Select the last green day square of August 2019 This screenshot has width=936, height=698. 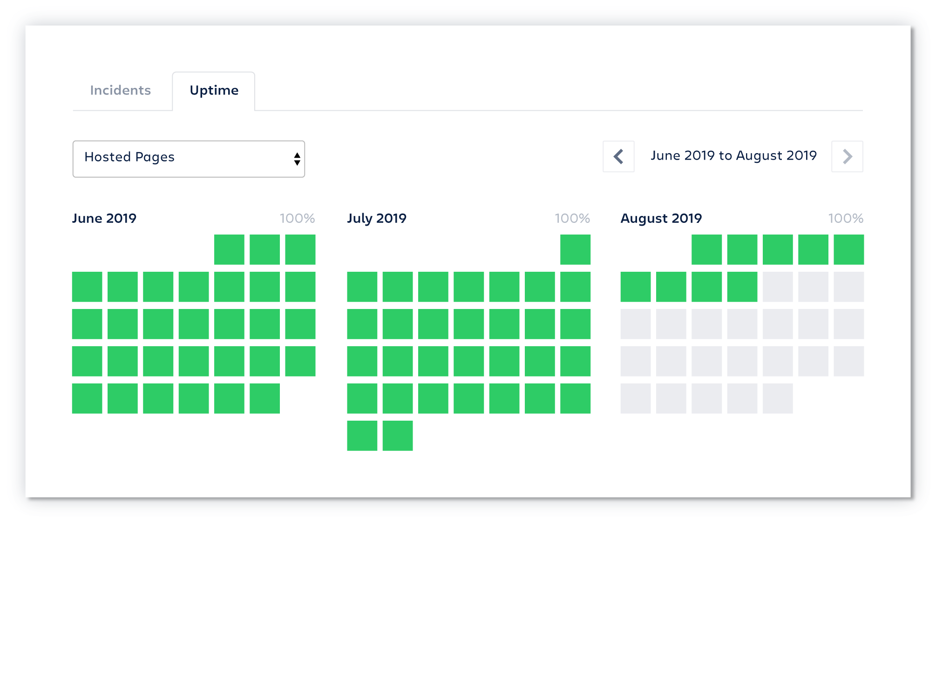point(742,287)
